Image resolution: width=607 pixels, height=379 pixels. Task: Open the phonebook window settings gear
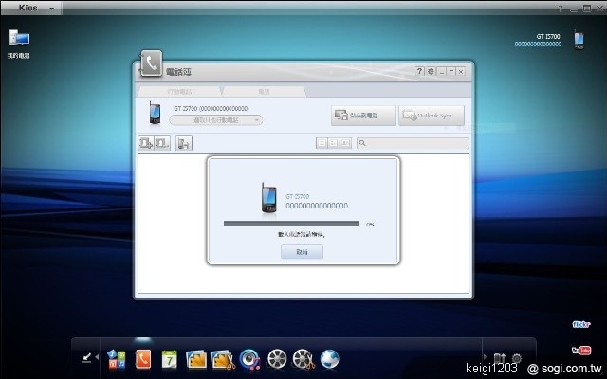(x=431, y=72)
